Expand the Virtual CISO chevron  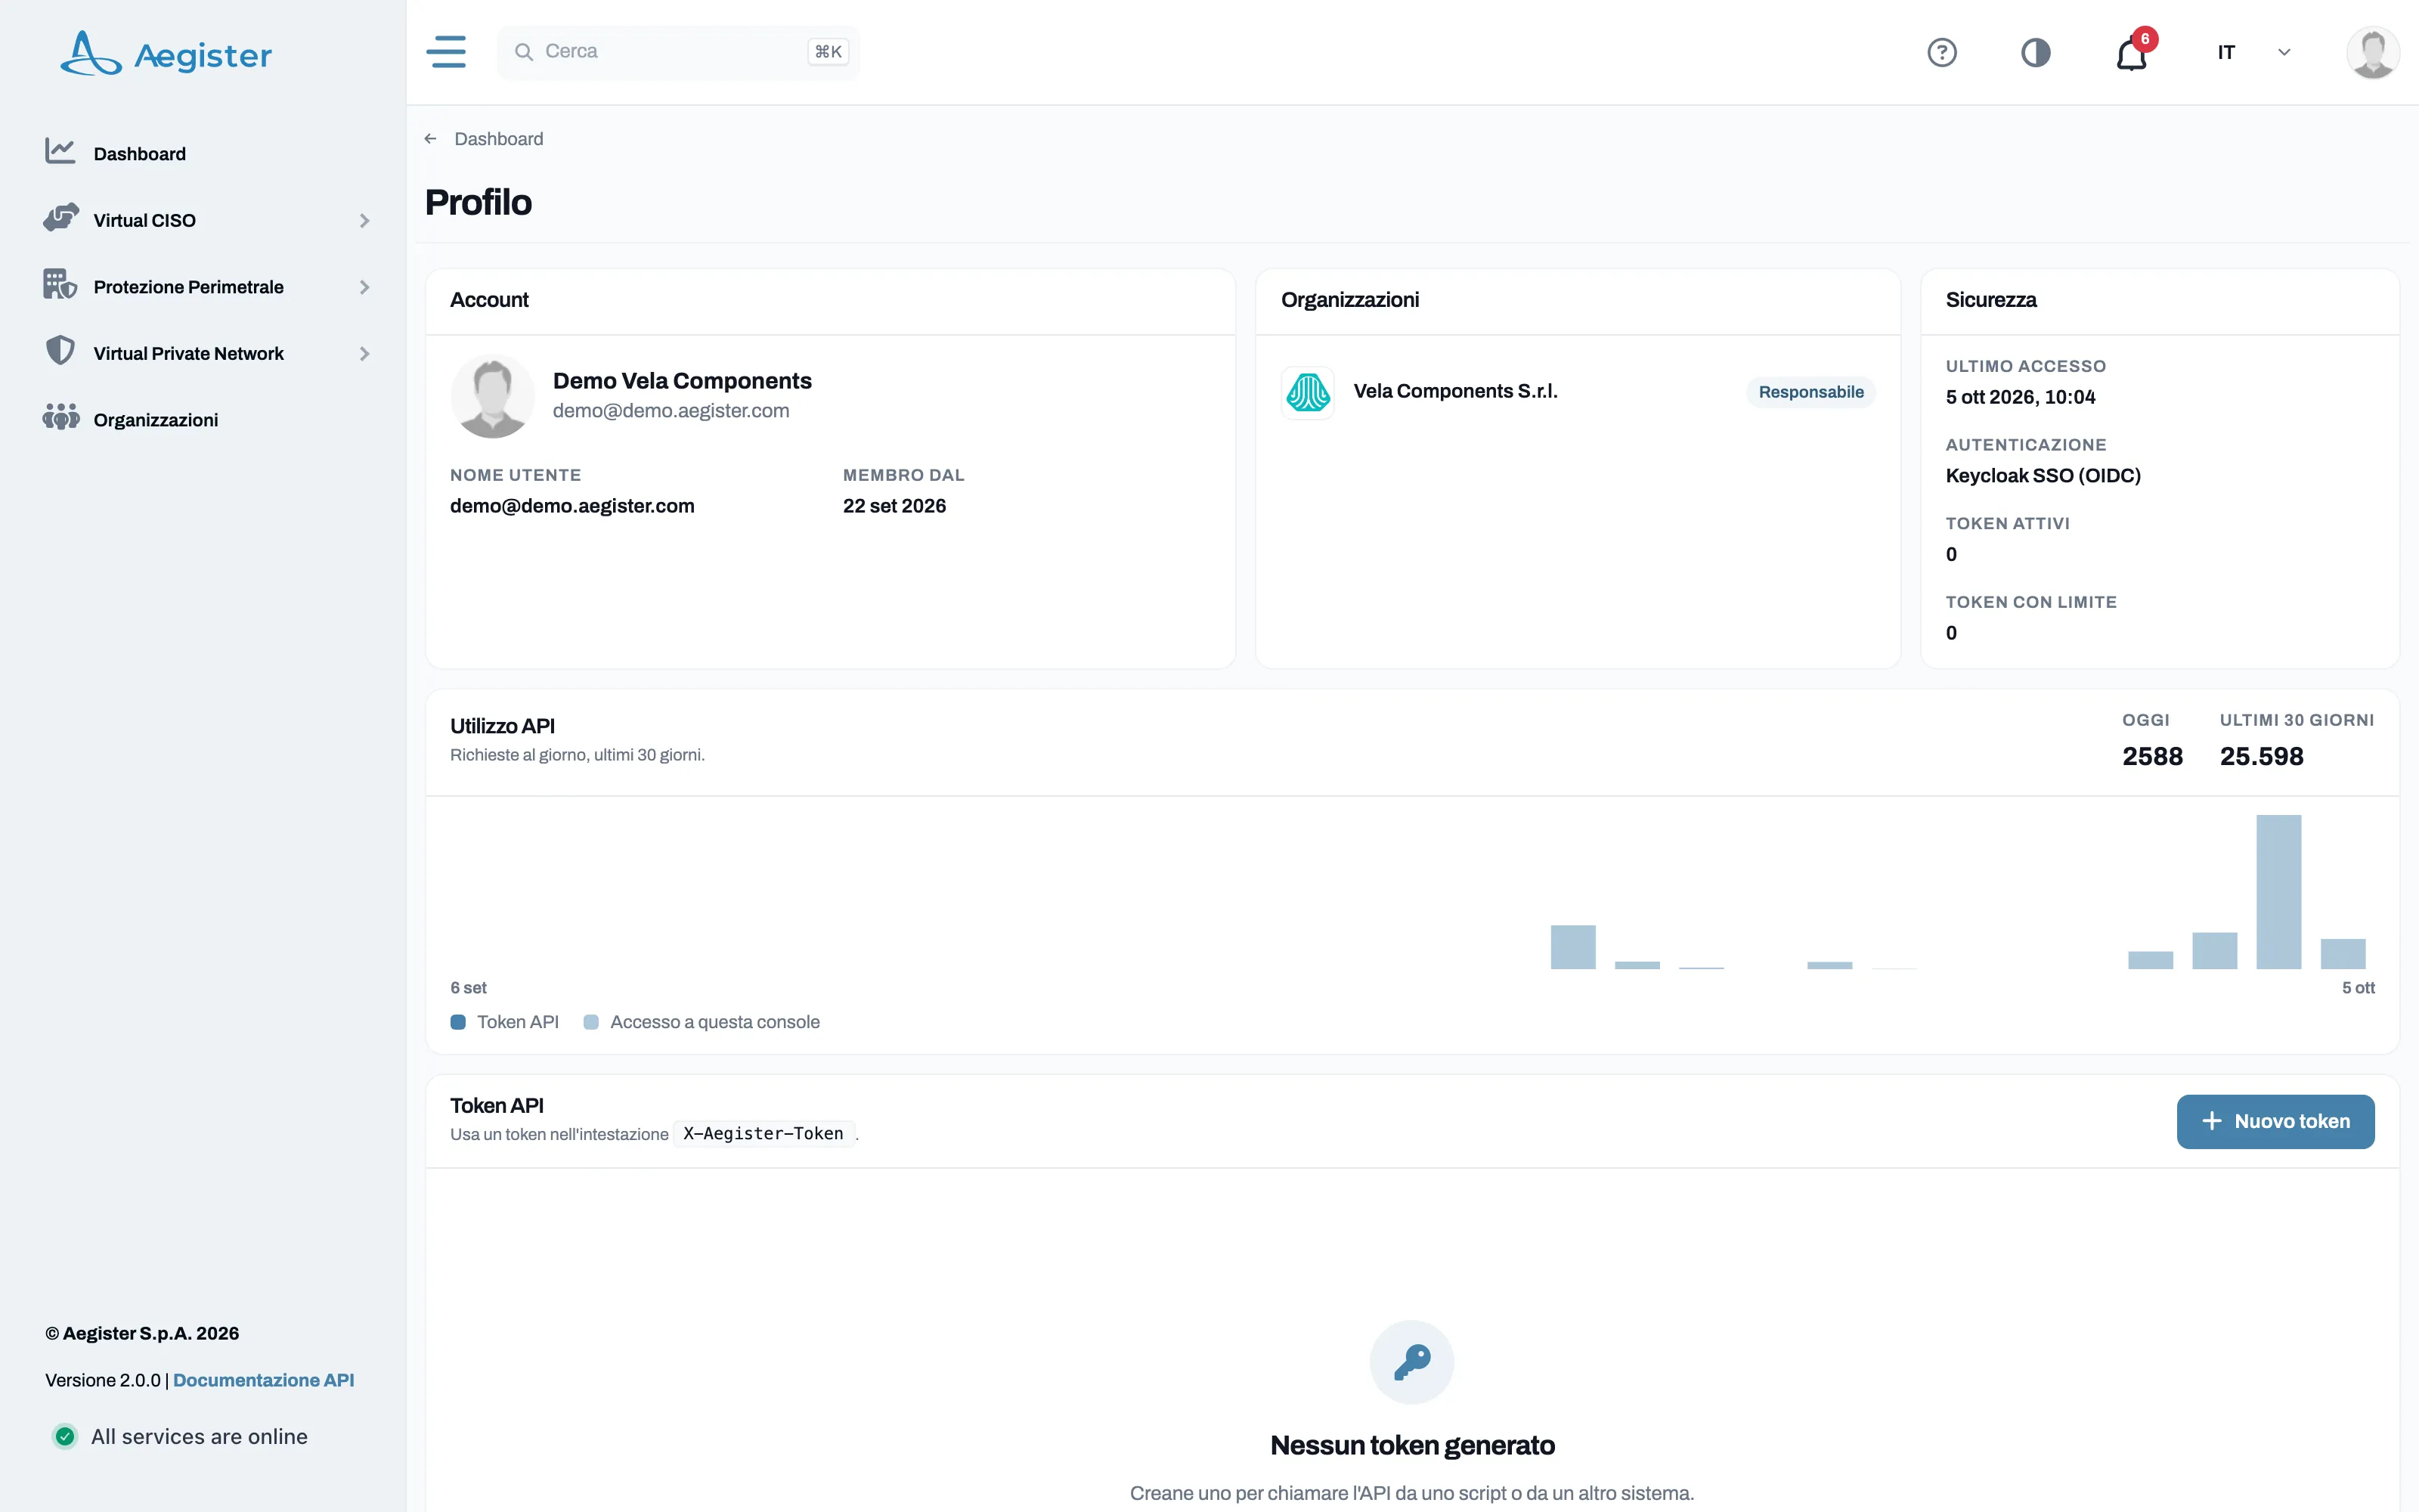(x=365, y=220)
